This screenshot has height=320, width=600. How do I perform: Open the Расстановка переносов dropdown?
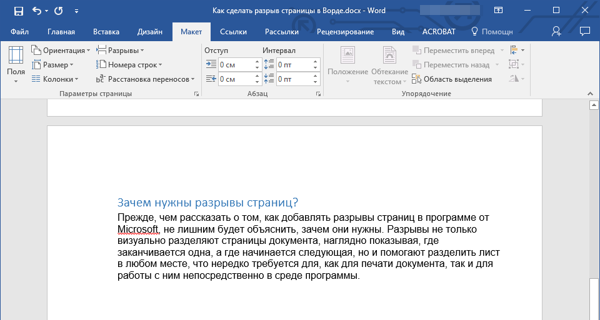[146, 79]
